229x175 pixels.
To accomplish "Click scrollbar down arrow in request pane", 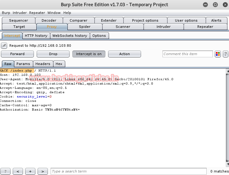I will [x=227, y=164].
